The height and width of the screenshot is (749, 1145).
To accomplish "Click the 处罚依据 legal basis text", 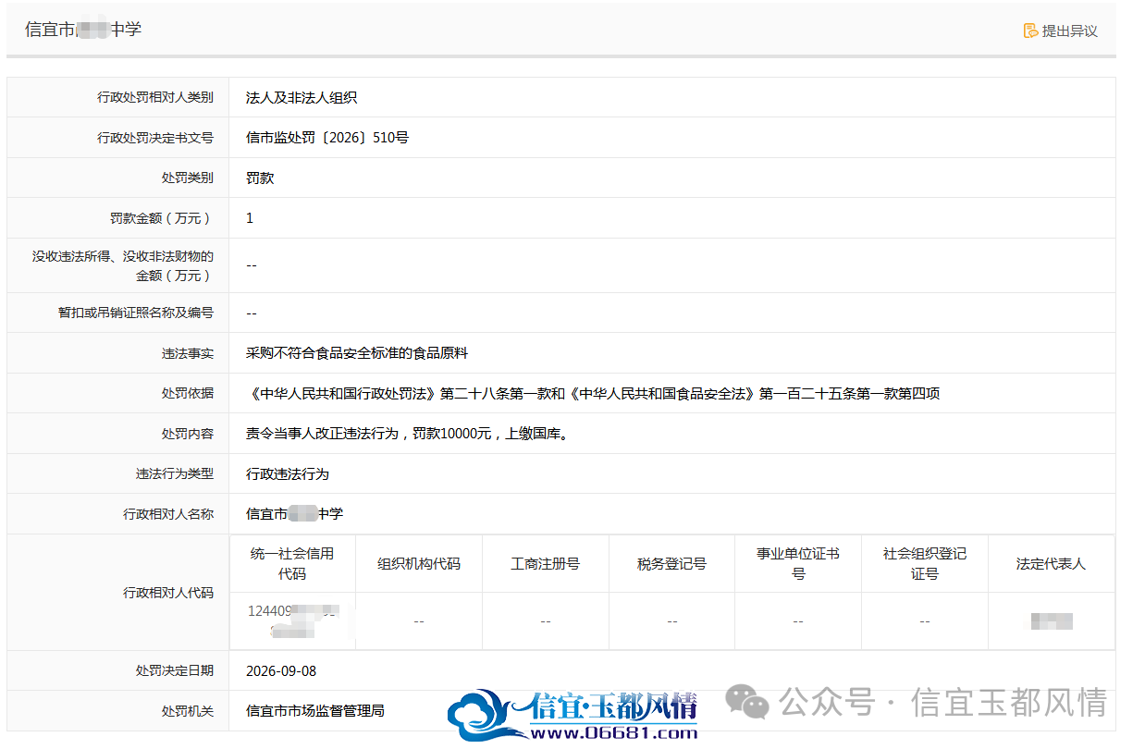I will click(594, 393).
